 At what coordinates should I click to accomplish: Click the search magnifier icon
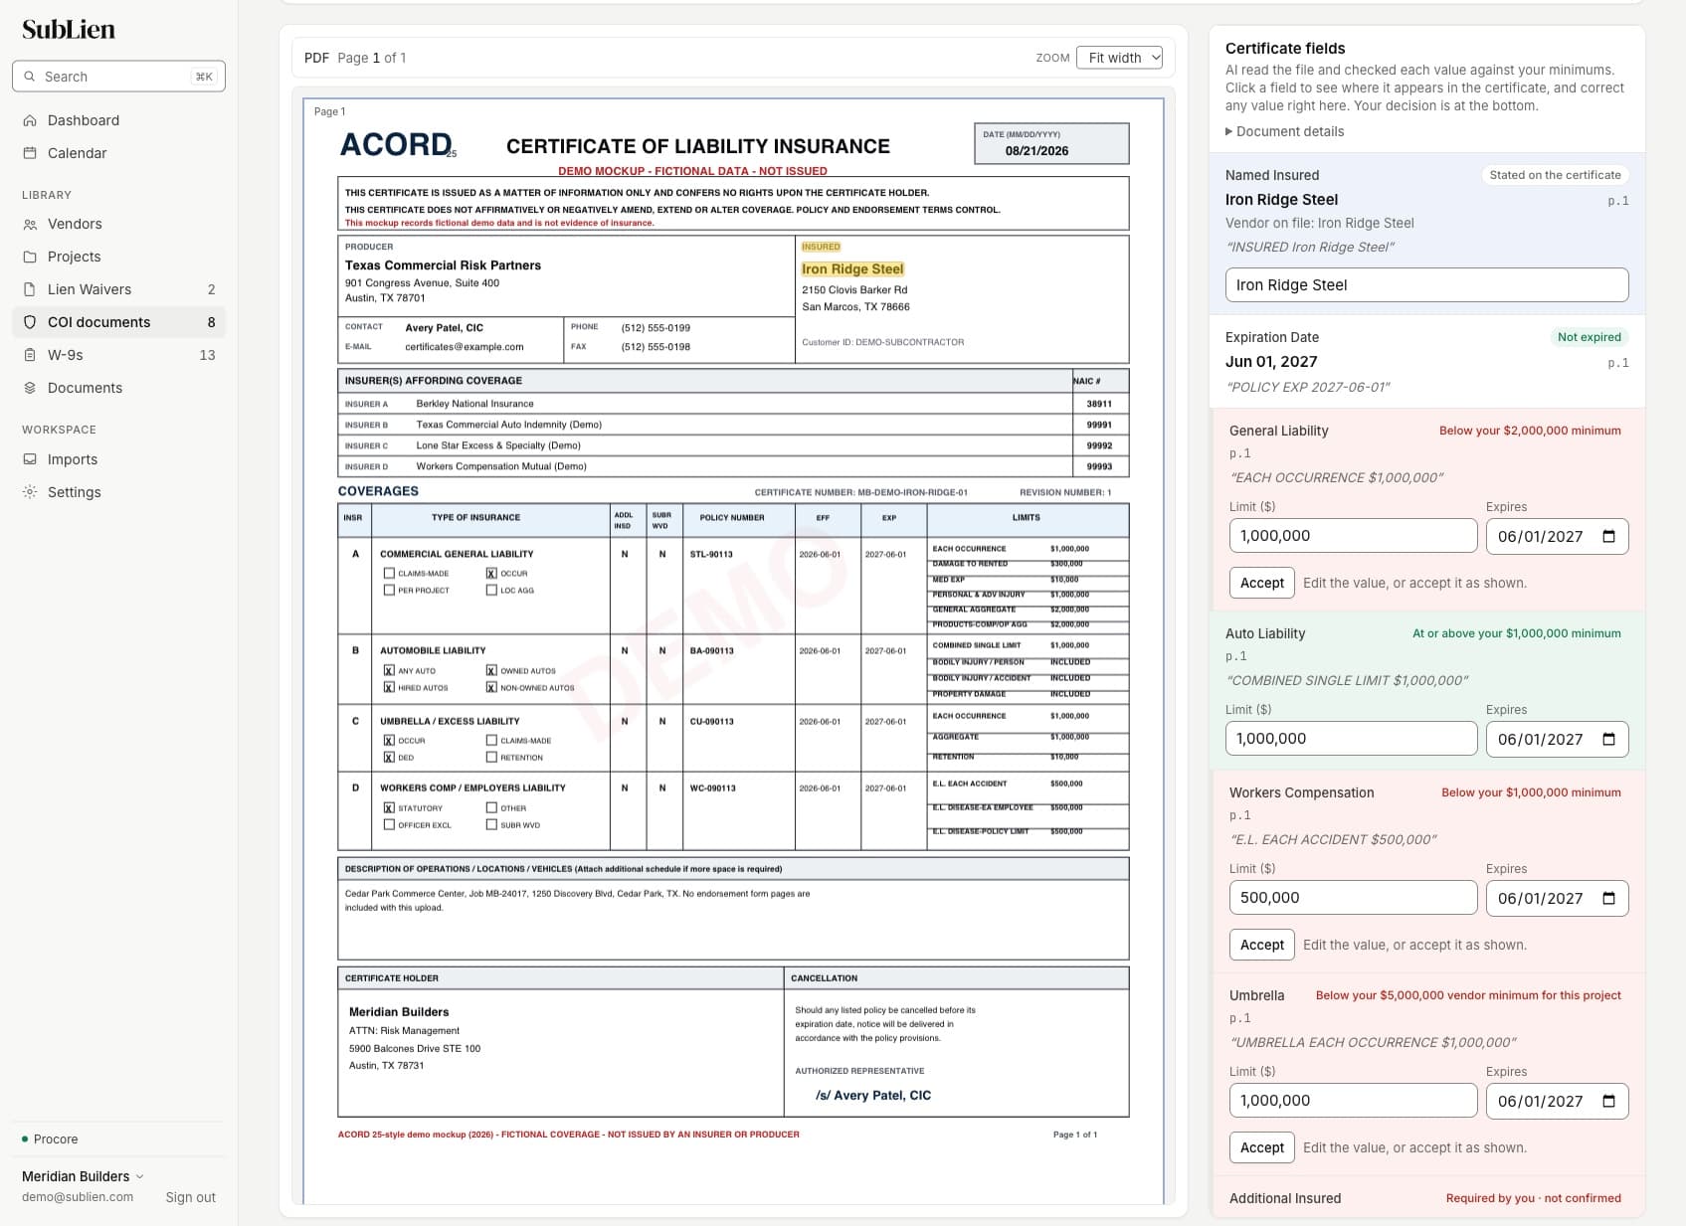click(x=30, y=77)
